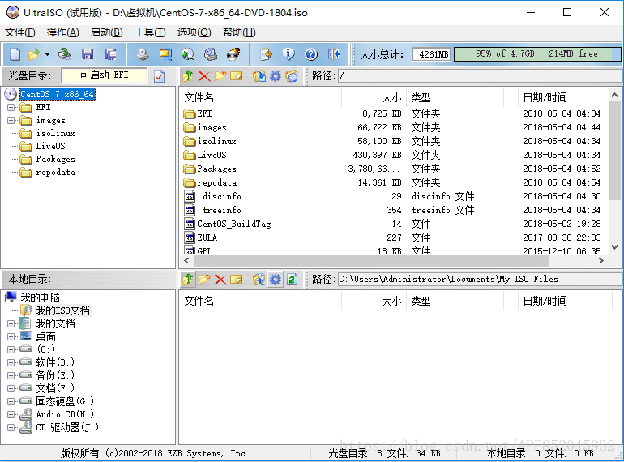Click the Exit door toolbar icon
The image size is (624, 462).
[334, 54]
